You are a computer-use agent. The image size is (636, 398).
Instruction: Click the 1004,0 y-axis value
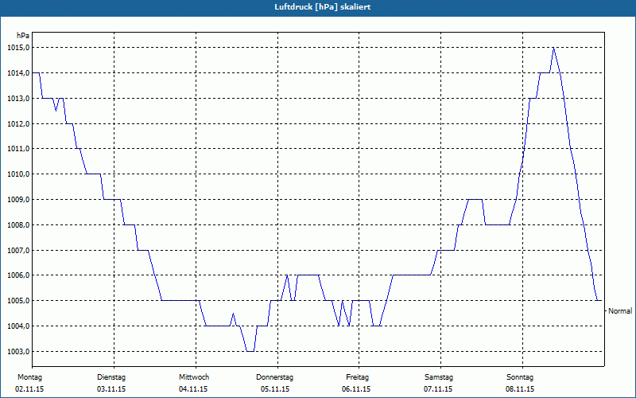click(18, 326)
